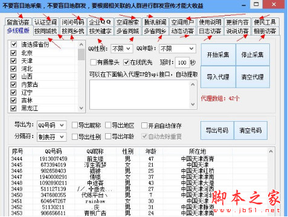Switch to the 按同城找 tab
288x217 pixels.
(x=45, y=31)
